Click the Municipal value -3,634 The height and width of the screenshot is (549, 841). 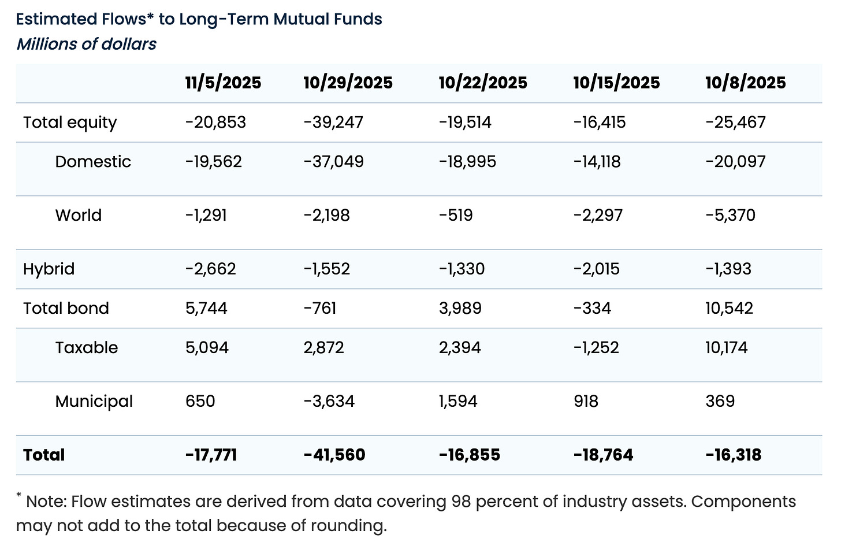point(329,401)
